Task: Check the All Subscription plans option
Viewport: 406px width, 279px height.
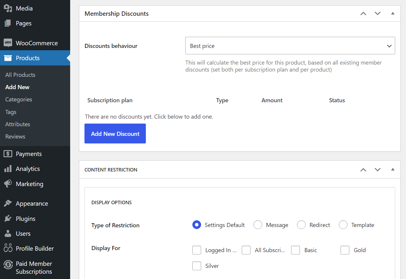Action: pos(246,250)
